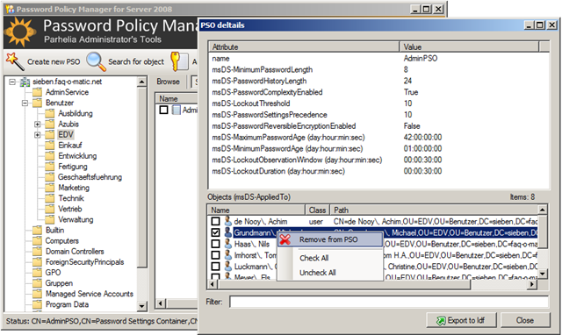Image resolution: width=562 pixels, height=335 pixels.
Task: Click the objects list scroll left arrow
Action: [213, 284]
